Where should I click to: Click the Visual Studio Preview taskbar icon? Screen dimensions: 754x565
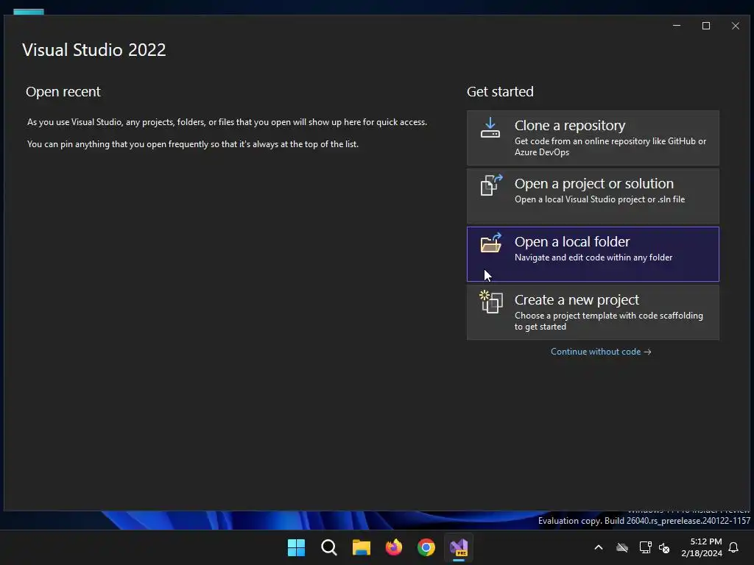coord(459,547)
